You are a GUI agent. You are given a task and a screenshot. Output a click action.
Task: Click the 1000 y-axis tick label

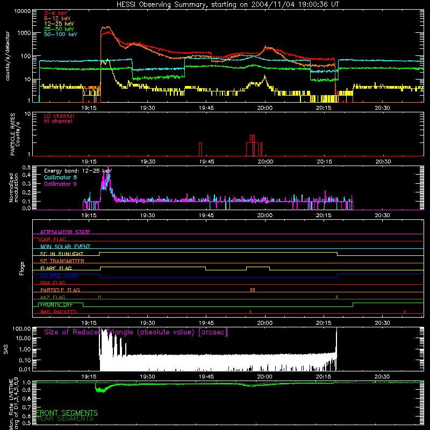[x=24, y=33]
